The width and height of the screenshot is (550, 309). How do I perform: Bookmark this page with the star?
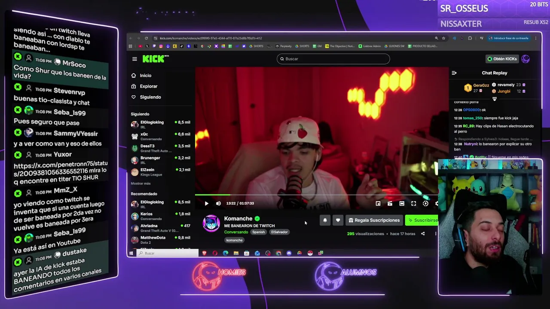(443, 38)
